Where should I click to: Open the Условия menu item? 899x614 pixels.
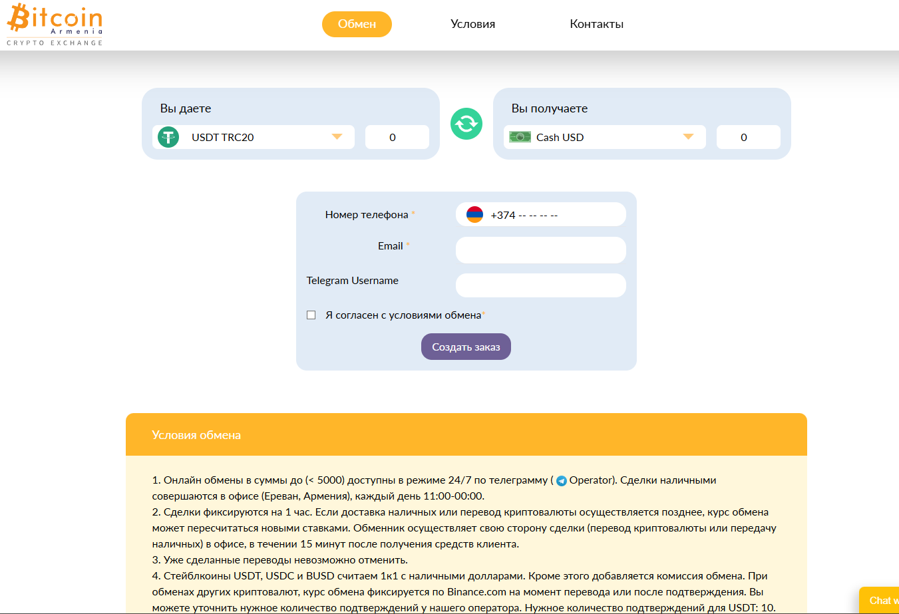(472, 24)
